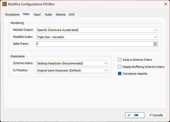Click inside the Salta frame field
Screen dimensions: 170x122
(95, 44)
